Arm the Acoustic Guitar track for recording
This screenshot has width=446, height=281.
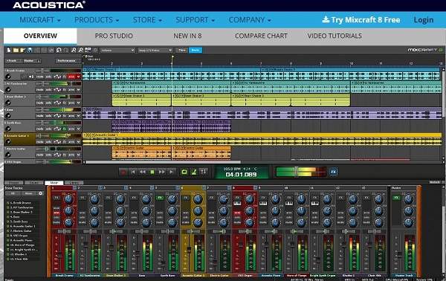[x=71, y=142]
